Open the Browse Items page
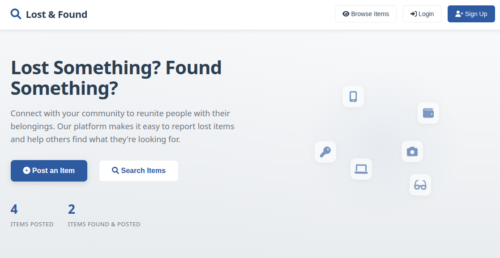 366,14
